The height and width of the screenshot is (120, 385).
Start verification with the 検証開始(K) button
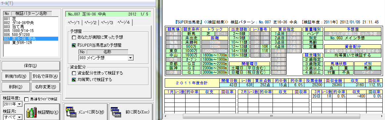click(42, 112)
